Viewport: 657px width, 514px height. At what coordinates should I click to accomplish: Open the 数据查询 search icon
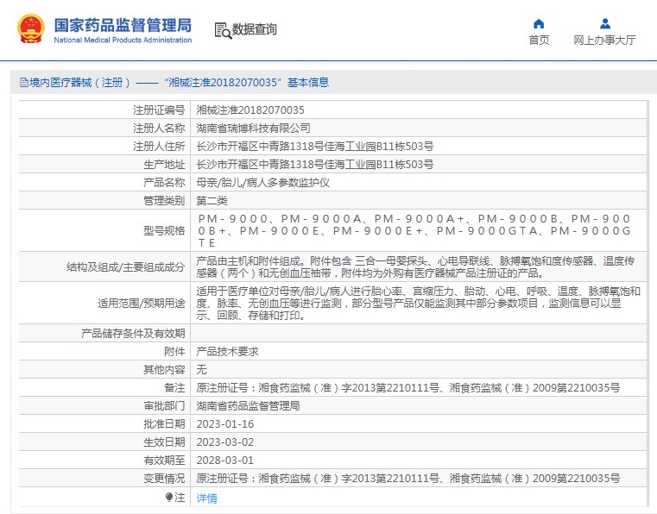pyautogui.click(x=223, y=30)
